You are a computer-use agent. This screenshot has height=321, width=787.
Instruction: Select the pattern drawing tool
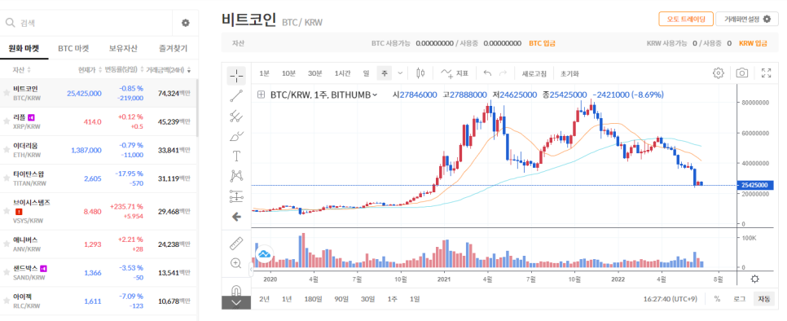click(236, 176)
